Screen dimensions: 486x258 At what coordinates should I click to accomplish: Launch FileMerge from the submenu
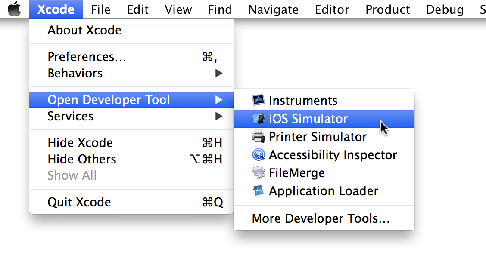point(324,172)
